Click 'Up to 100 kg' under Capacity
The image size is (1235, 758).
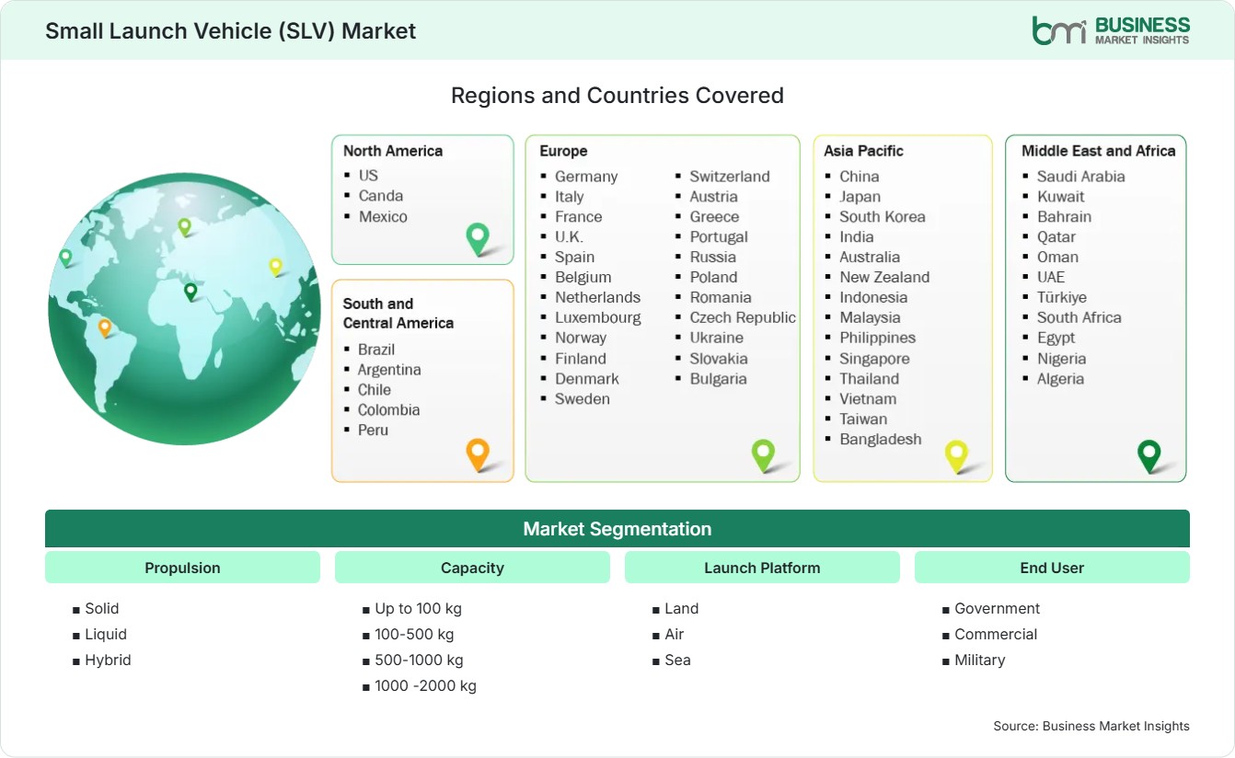coord(418,608)
